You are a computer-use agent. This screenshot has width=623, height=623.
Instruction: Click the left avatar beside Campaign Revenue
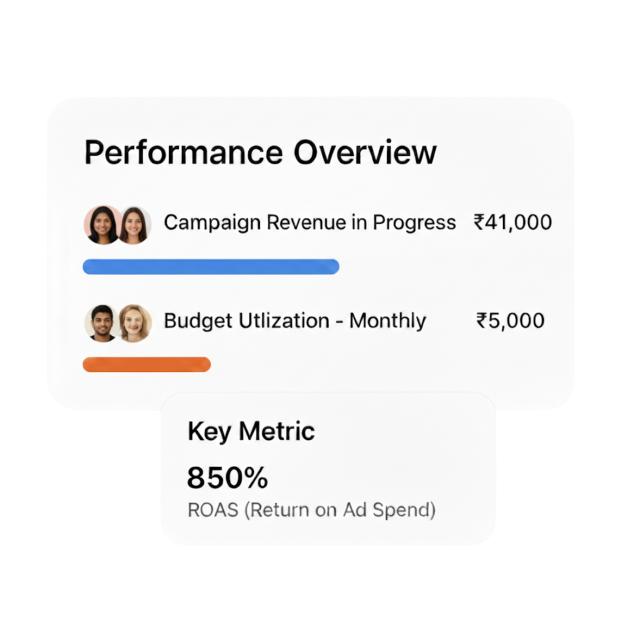pos(102,224)
